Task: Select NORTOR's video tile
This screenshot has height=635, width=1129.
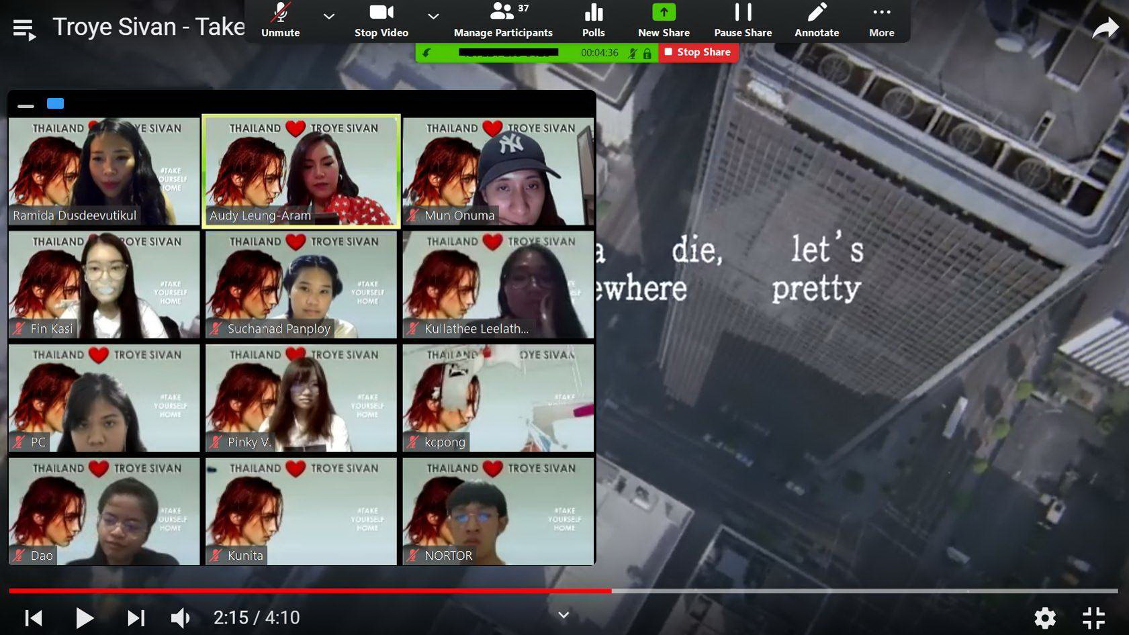Action: [x=498, y=511]
